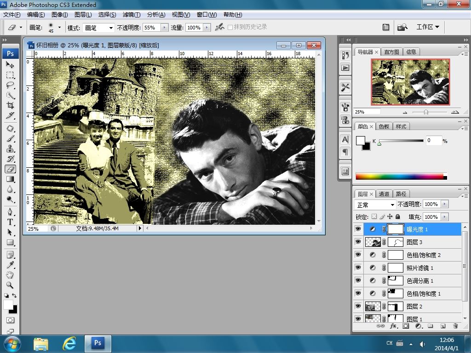Click the airbrush option icon
This screenshot has height=353, width=471.
coord(219,27)
